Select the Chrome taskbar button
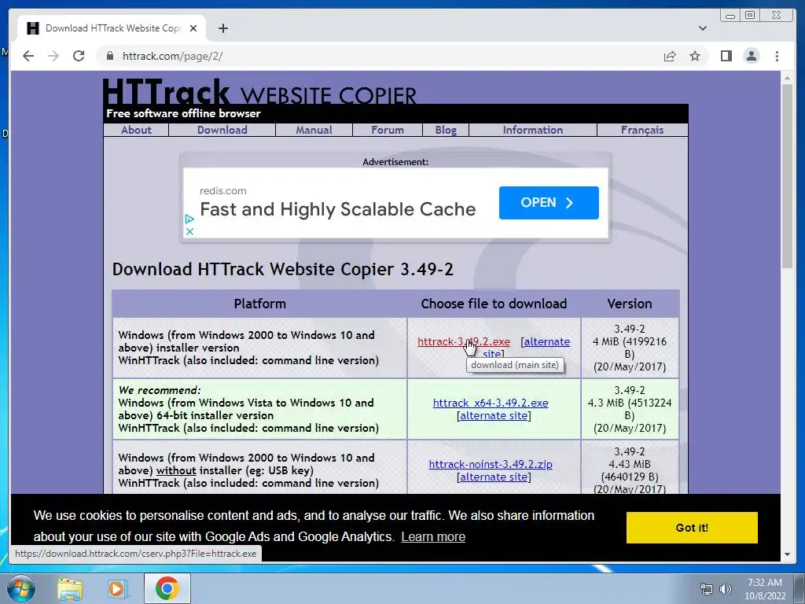The height and width of the screenshot is (604, 805). (167, 588)
